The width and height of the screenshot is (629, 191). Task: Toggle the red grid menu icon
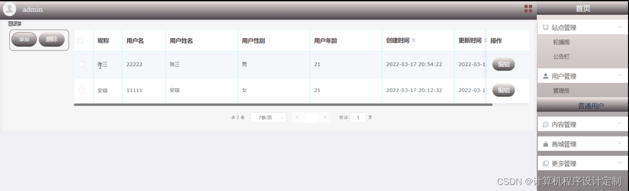pos(528,9)
